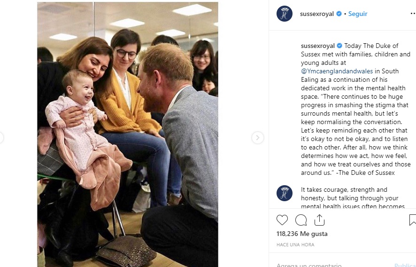Screen dimensions: 416x267
Task: Open sussexroyal username in the post header
Action: point(316,14)
